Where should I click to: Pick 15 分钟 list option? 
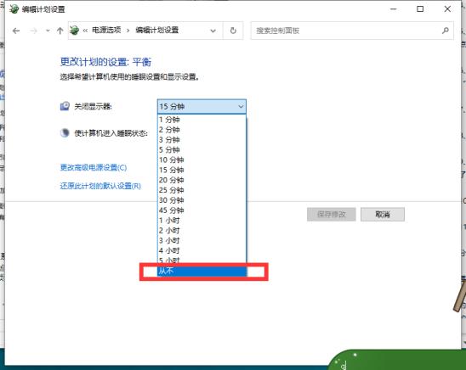[202, 171]
